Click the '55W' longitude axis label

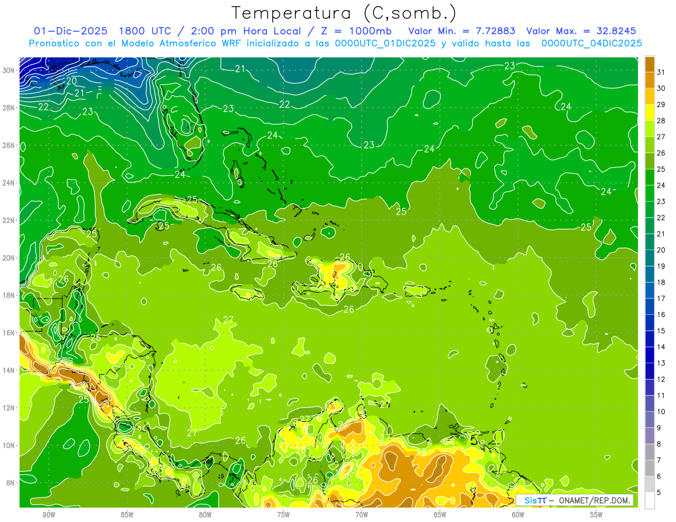coord(597,515)
